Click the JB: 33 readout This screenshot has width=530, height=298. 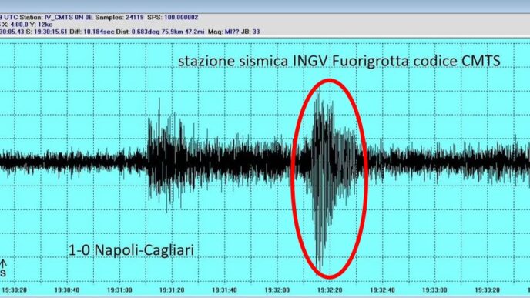tap(251, 32)
